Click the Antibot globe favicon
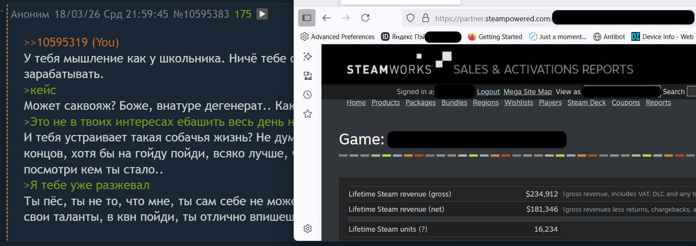Viewport: 696px width, 246px height. click(598, 37)
